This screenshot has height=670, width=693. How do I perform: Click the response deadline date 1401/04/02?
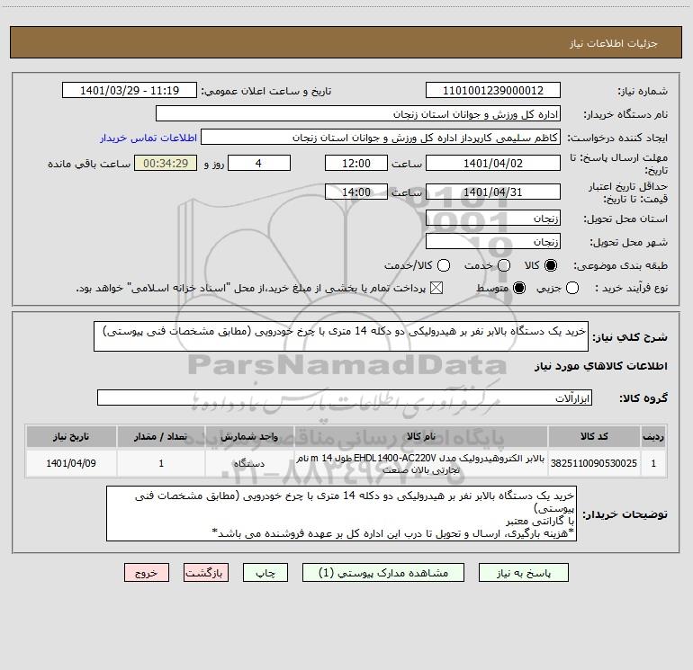[493, 163]
